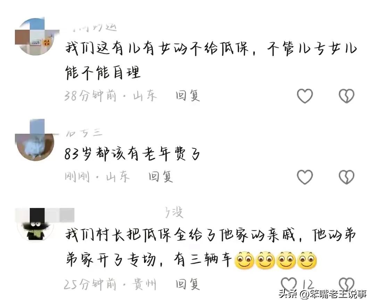Like the 83岁都该有老年费了 comment
This screenshot has width=375, height=307.
click(x=305, y=177)
